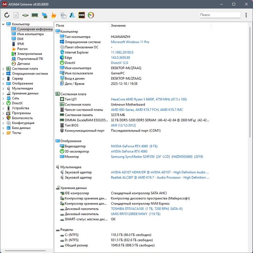Screen dimensions: 253x253
Task: Select the Edge row icon
Action: click(62, 57)
